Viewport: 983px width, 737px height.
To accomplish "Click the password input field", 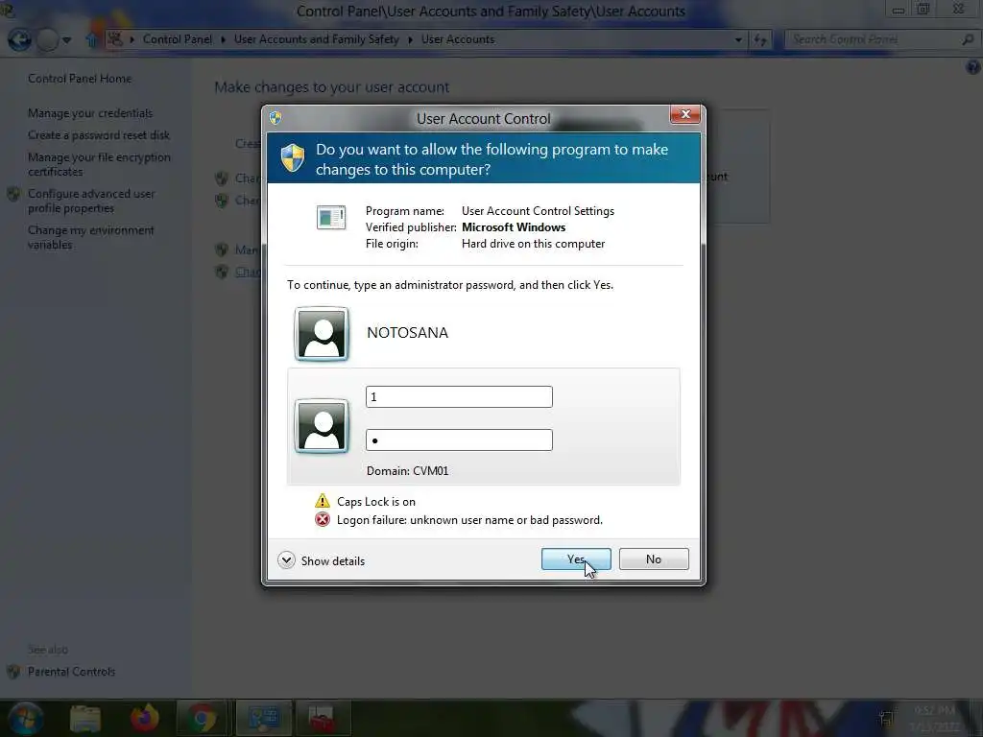I will point(459,440).
